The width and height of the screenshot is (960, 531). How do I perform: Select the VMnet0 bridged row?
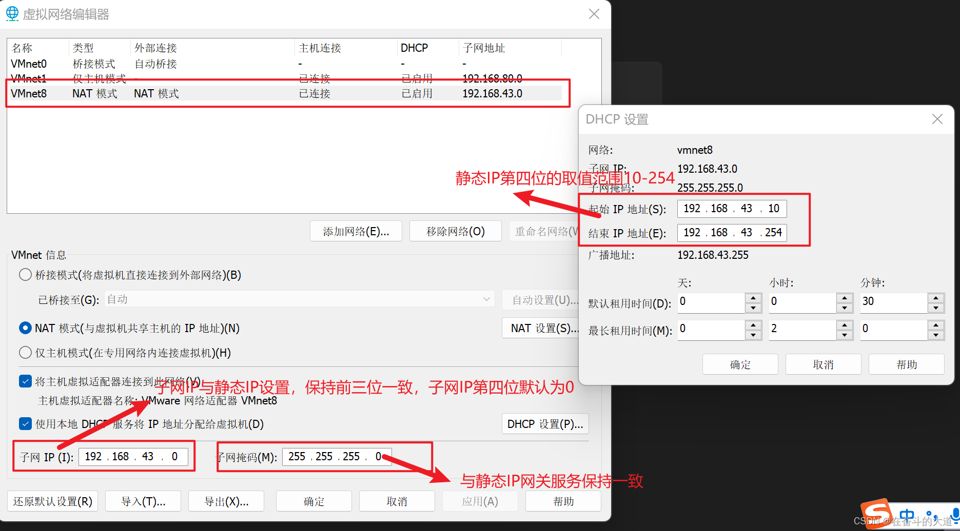(x=286, y=64)
